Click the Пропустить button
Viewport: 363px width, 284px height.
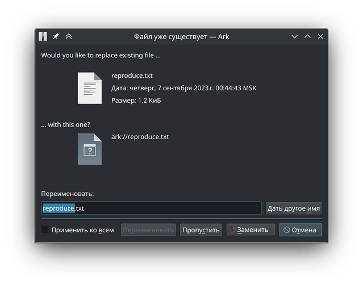pos(201,230)
